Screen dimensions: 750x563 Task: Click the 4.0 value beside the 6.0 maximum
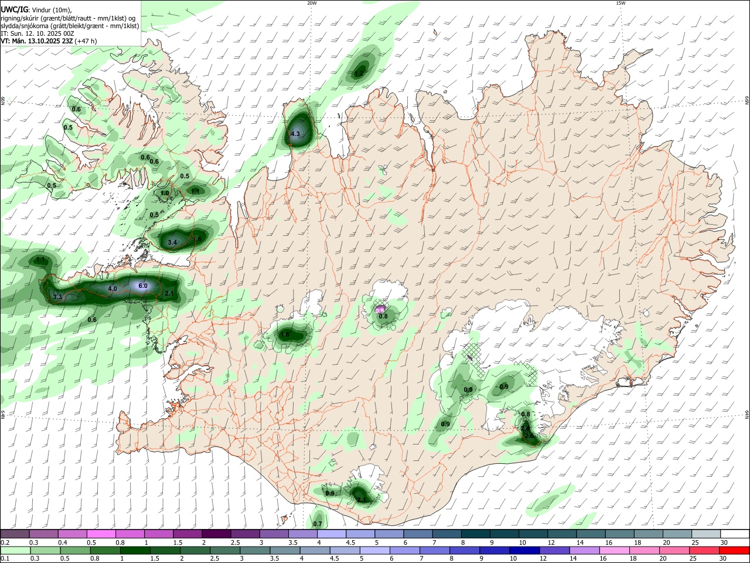point(112,289)
